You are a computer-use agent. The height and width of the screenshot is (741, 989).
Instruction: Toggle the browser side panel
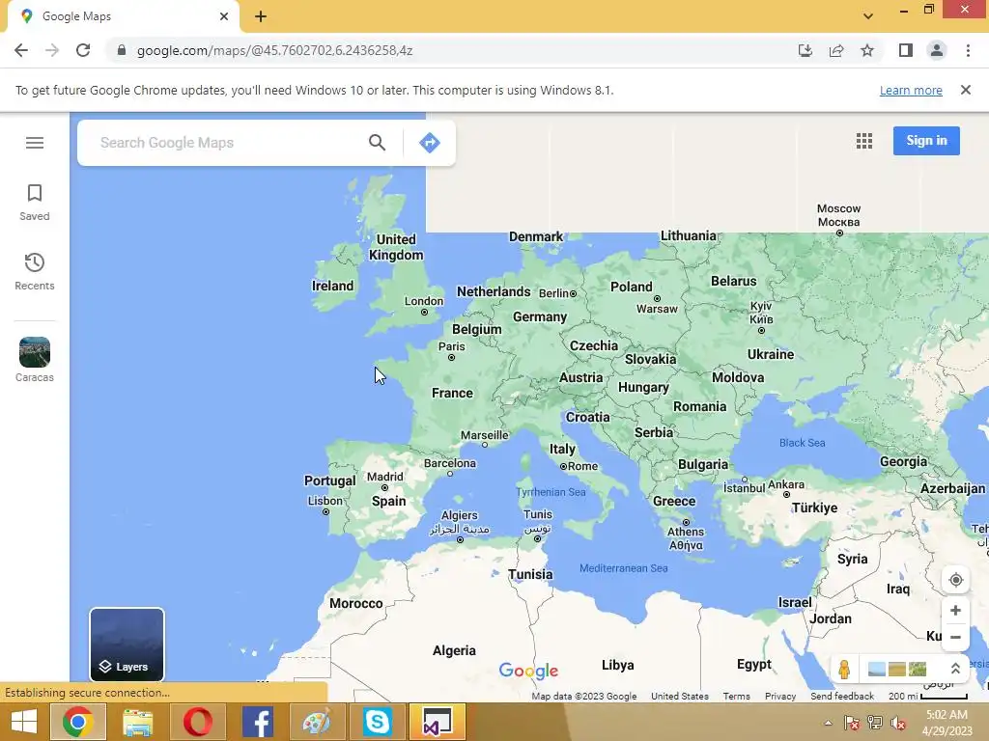[x=906, y=50]
